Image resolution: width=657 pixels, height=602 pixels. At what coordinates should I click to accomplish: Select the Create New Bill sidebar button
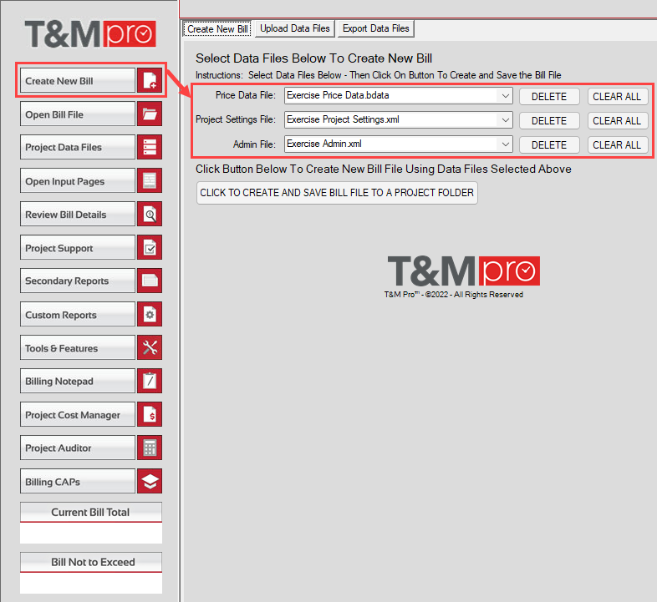(78, 80)
